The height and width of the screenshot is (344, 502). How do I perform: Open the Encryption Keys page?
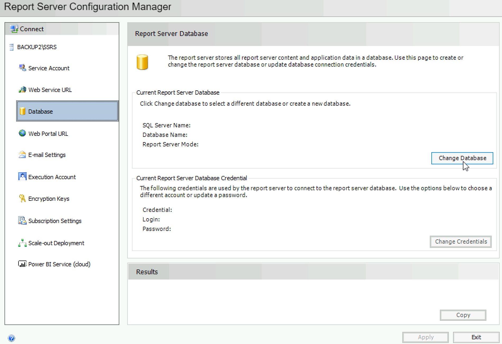pos(49,199)
